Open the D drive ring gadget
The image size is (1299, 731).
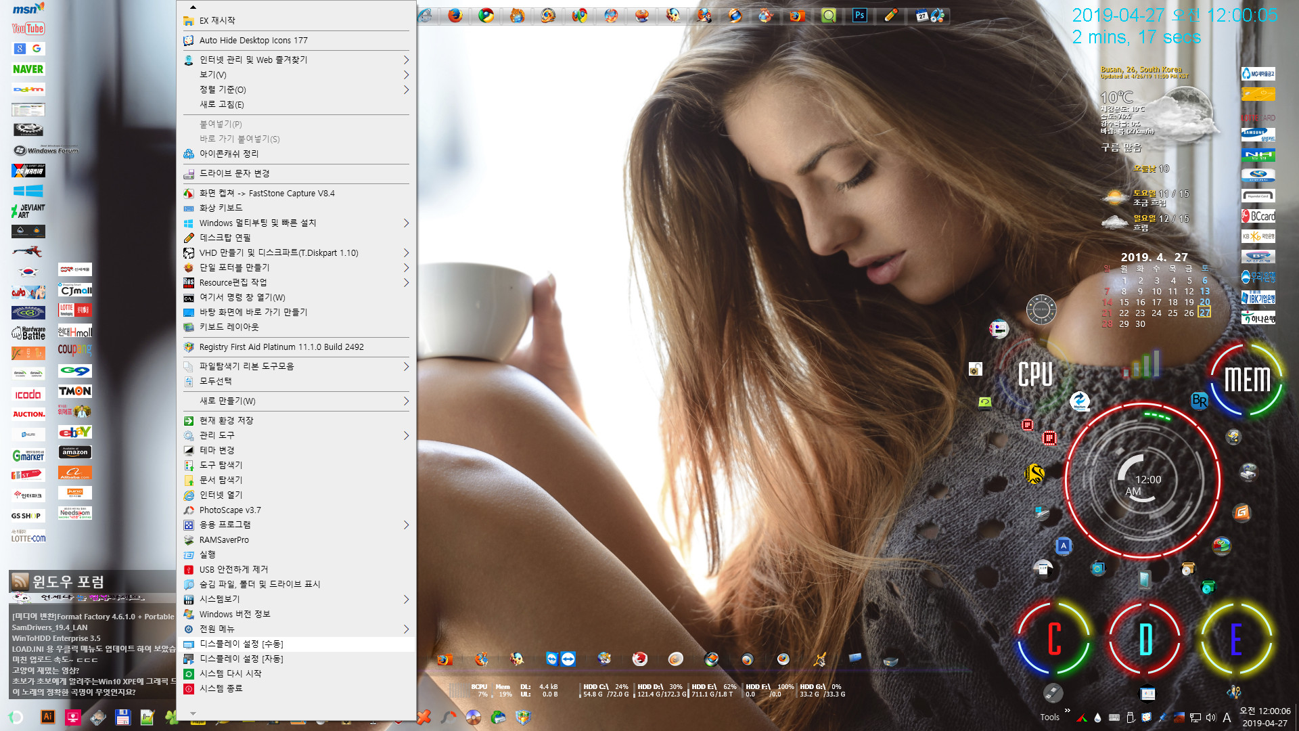tap(1145, 638)
